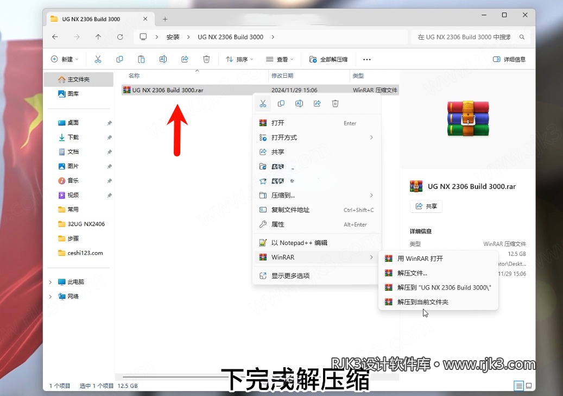Click the Cut icon in the context menu
This screenshot has height=396, width=563.
point(263,104)
